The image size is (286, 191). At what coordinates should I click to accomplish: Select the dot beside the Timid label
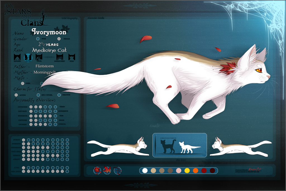coord(55,107)
